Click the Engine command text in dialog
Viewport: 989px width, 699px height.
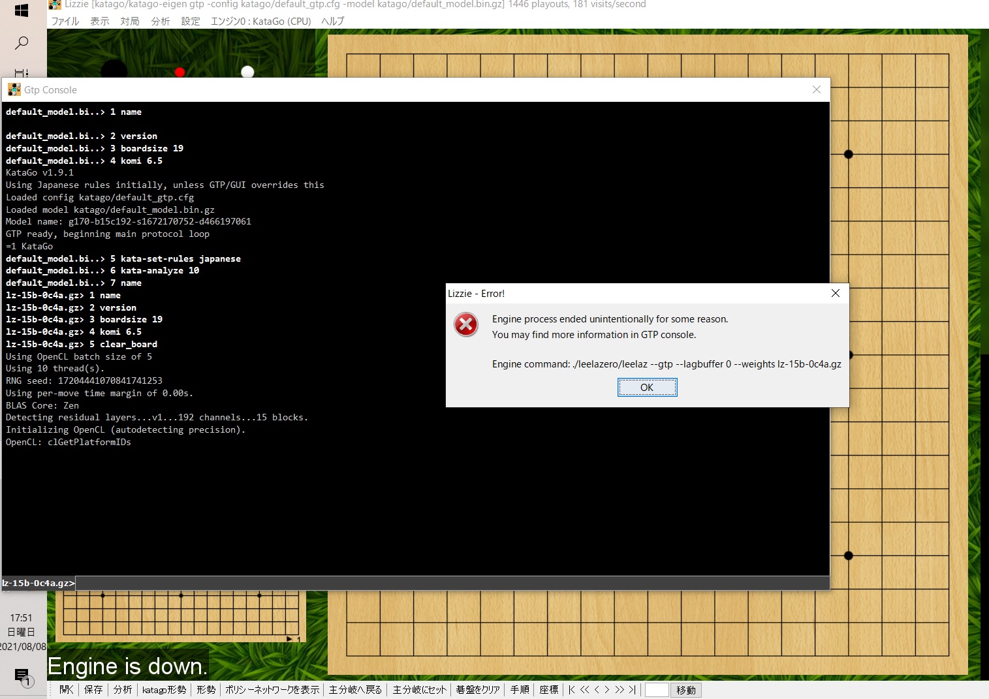click(667, 364)
